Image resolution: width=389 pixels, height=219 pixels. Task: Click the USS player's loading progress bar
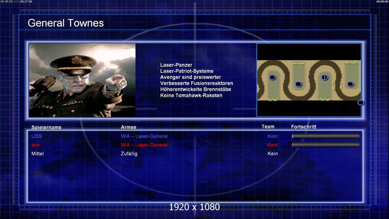click(x=326, y=136)
